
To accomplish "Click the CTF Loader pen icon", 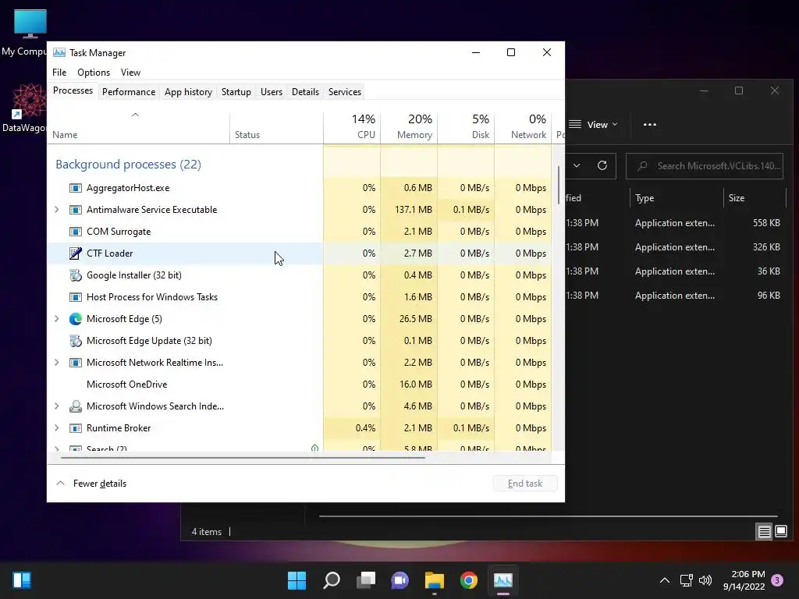I will (x=76, y=253).
